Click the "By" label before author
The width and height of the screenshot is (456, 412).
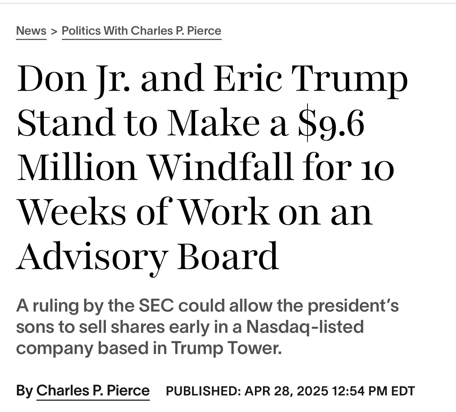(24, 390)
